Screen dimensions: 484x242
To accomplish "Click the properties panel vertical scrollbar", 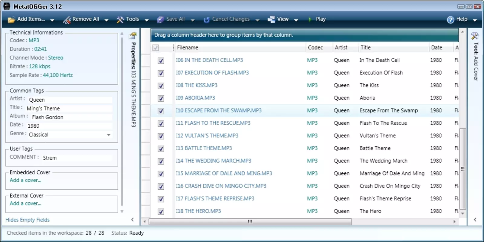I will coord(122,122).
